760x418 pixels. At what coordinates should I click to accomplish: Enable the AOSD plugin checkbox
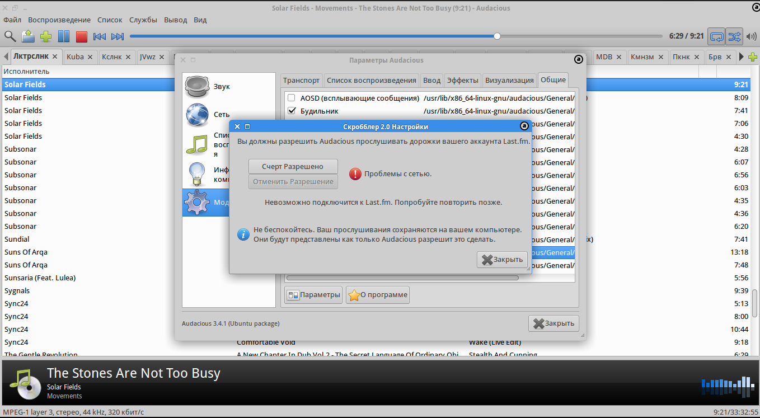tap(292, 98)
